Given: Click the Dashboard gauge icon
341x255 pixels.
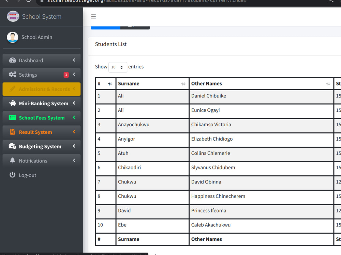Looking at the screenshot, I should tap(12, 60).
